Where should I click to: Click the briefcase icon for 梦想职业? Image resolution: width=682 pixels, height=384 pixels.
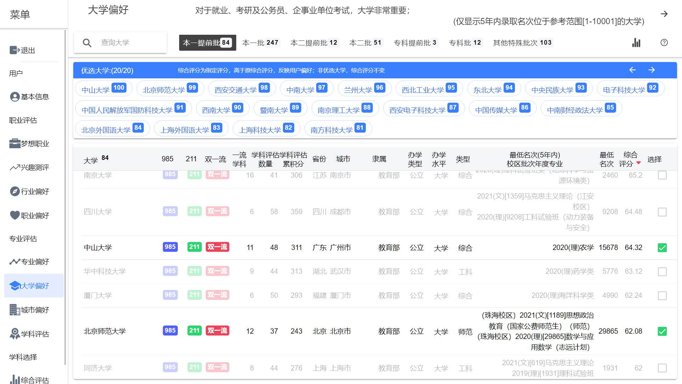click(x=15, y=143)
